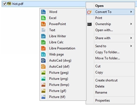Expand the Send to submenu arrow
This screenshot has width=137, height=106.
pos(131,46)
